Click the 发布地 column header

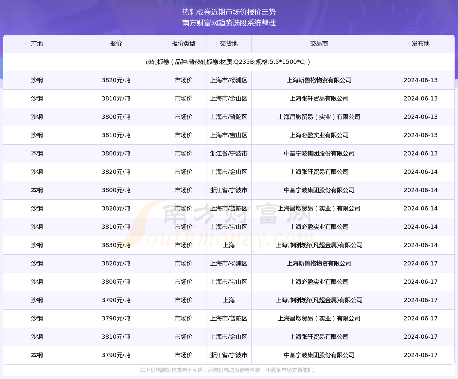(x=420, y=44)
